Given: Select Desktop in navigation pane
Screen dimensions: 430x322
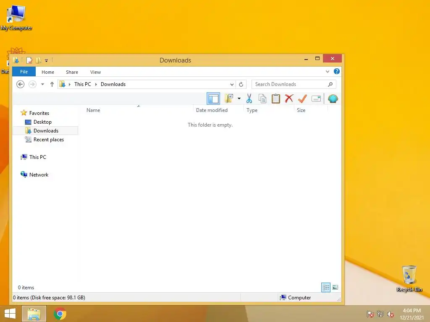Looking at the screenshot, I should point(42,122).
